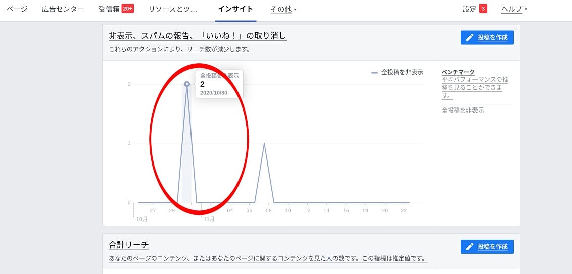Click 平均パフォーマンスの推移 benchmark description
This screenshot has height=274, width=572.
click(x=474, y=88)
